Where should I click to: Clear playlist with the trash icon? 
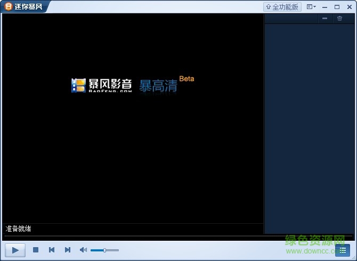pos(340,19)
